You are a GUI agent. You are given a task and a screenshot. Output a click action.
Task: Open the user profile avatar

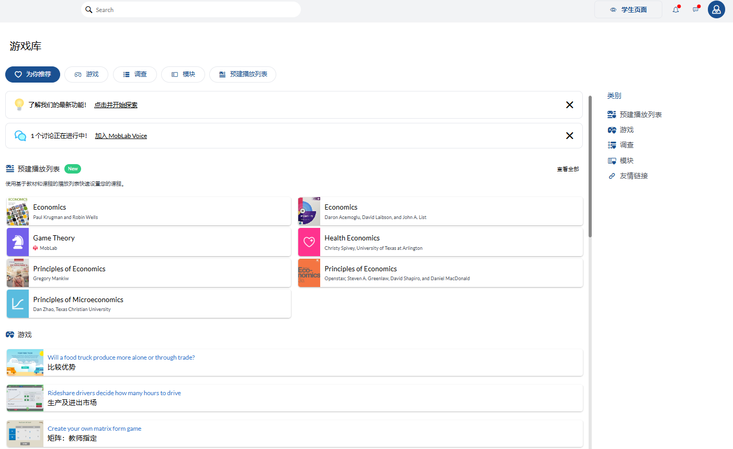pos(716,9)
